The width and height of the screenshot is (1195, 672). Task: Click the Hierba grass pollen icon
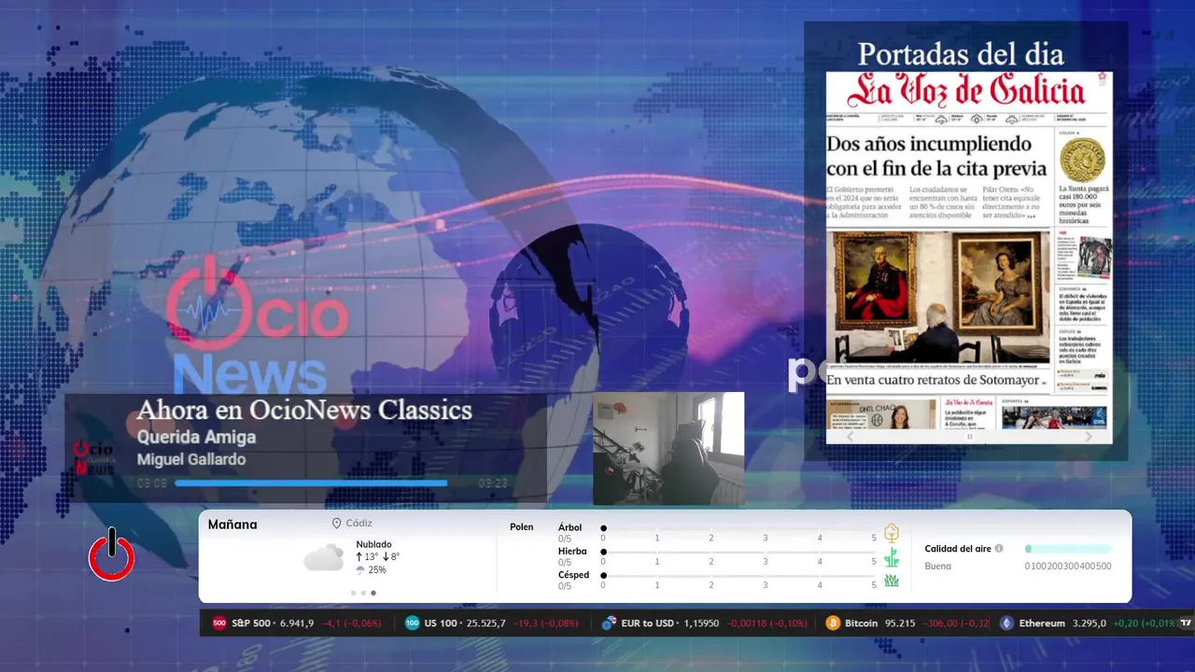coord(892,557)
